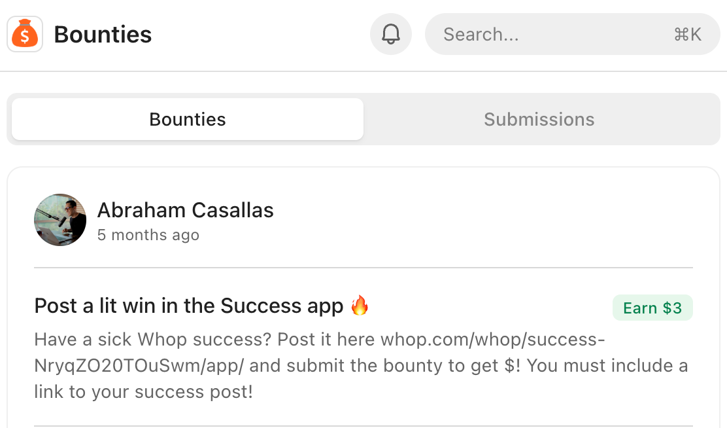727x428 pixels.
Task: Select the Bounties tab
Action: [x=188, y=119]
